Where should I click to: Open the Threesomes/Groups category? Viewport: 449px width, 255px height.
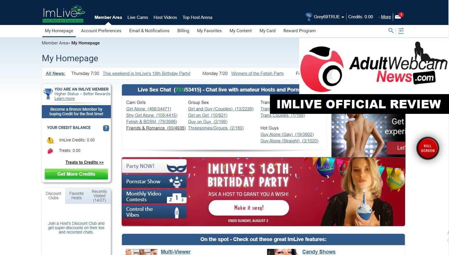coord(216,128)
